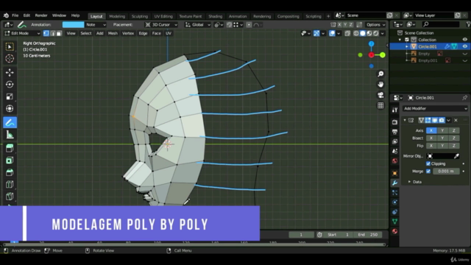Switch to vertex select mode
Screen dimensions: 471x265
click(46, 33)
